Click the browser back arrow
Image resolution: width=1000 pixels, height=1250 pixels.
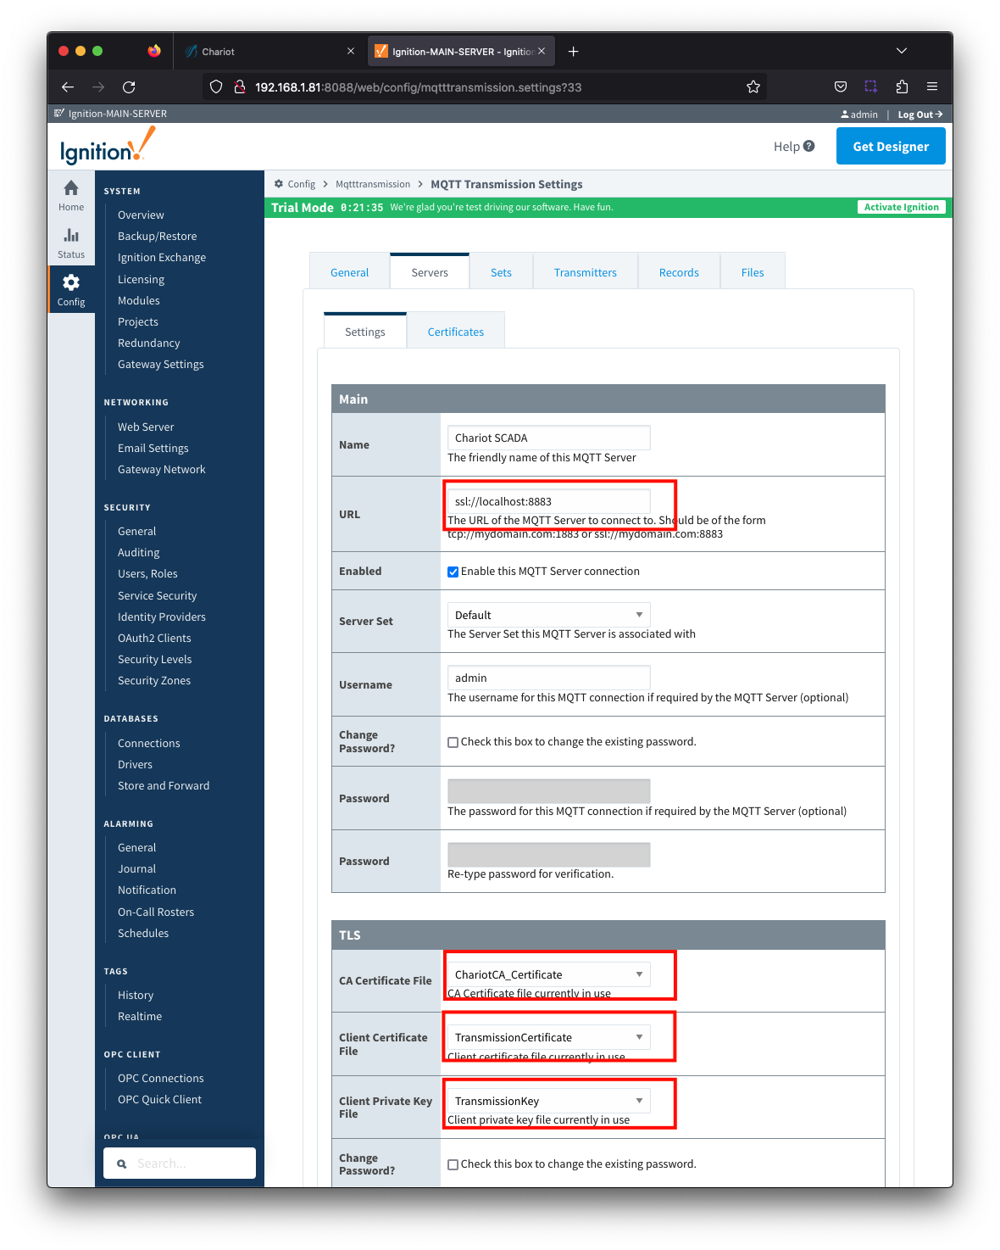click(68, 86)
